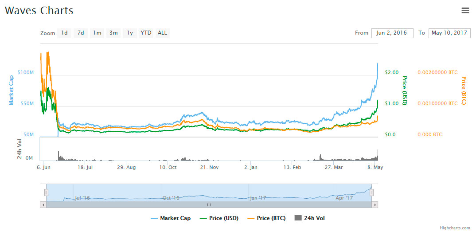Edit the To date field May 10, 2017
The height and width of the screenshot is (232, 476).
point(449,33)
